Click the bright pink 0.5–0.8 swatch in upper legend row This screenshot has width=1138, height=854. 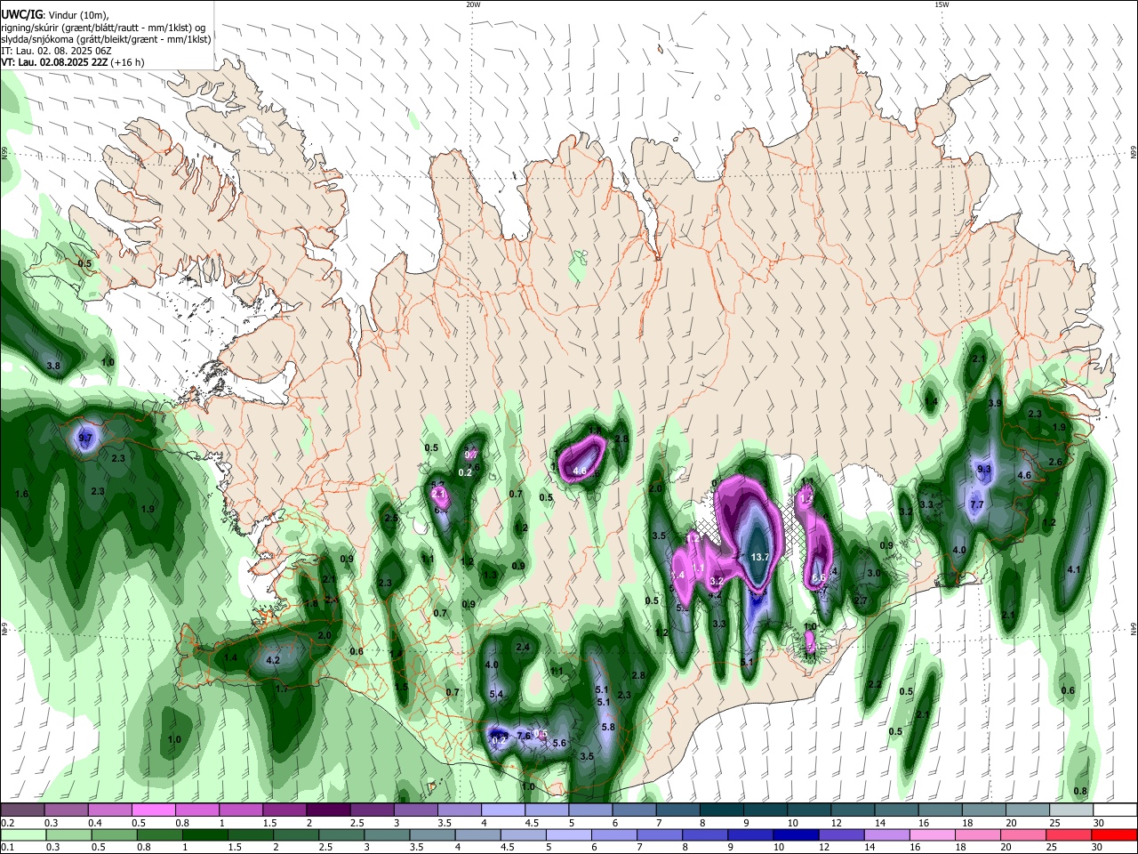(x=153, y=810)
